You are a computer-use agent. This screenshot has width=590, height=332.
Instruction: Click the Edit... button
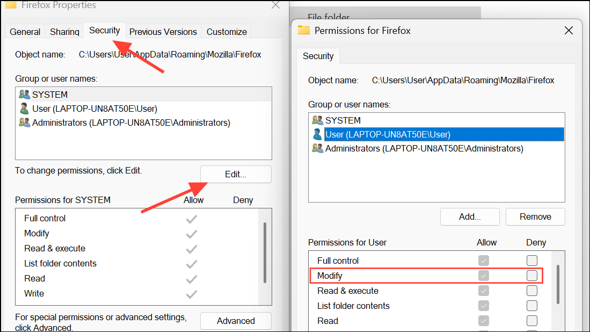[236, 174]
